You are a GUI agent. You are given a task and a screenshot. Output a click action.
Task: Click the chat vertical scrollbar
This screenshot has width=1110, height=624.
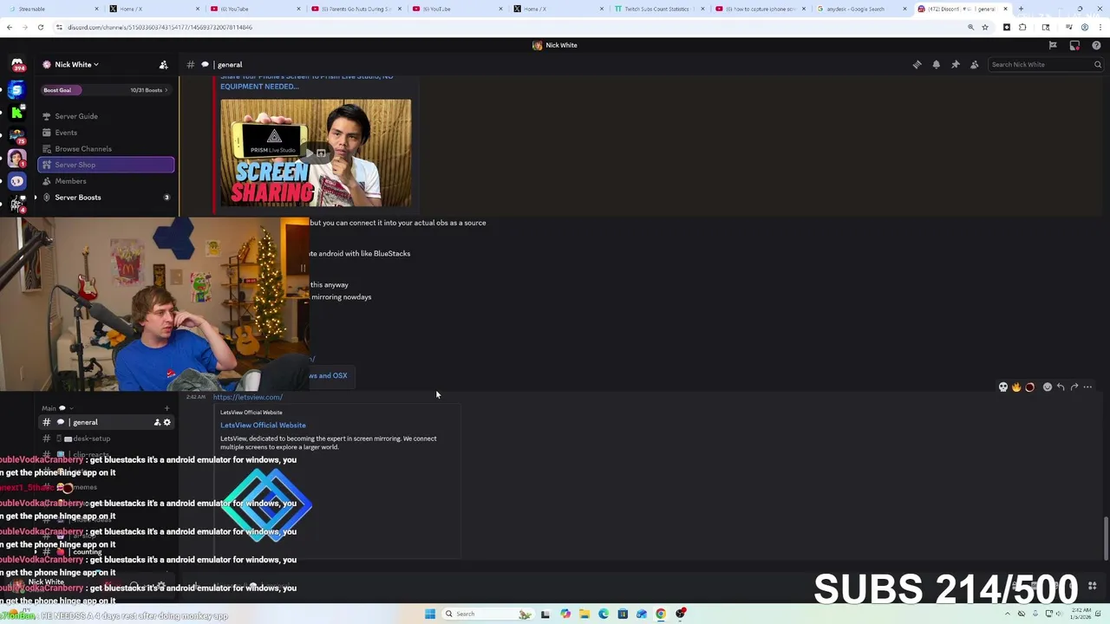(1106, 538)
